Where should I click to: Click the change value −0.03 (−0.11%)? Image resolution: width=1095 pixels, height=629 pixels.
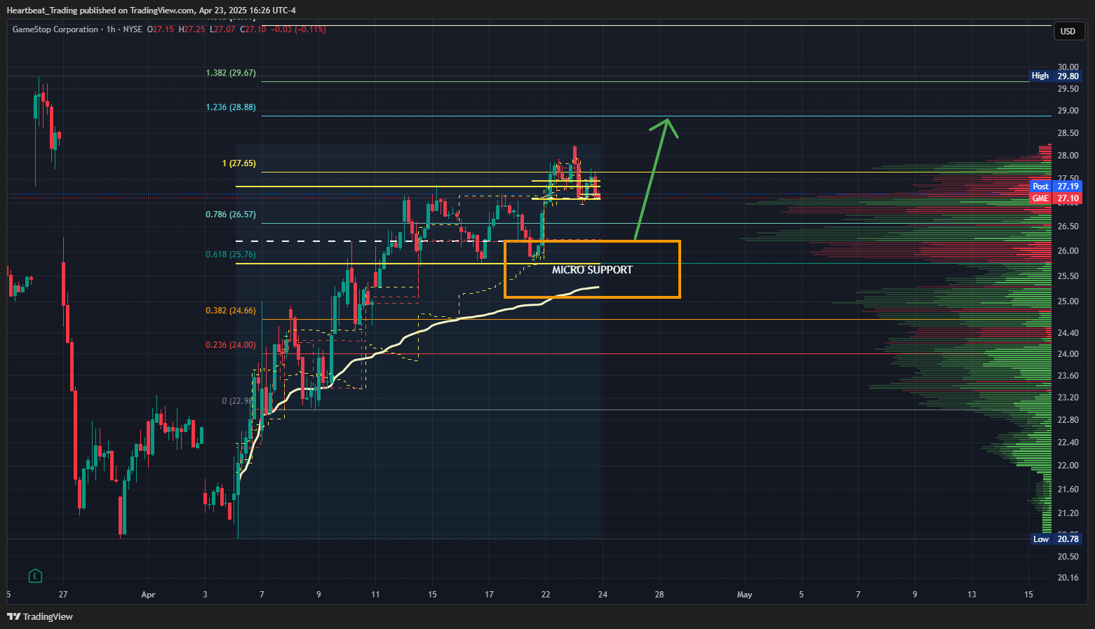pos(298,29)
